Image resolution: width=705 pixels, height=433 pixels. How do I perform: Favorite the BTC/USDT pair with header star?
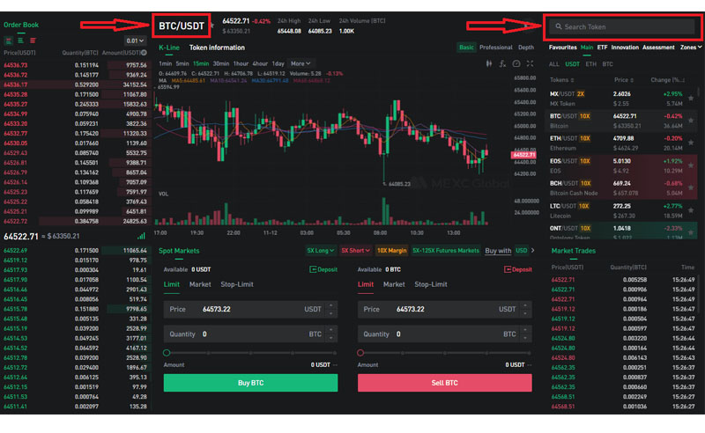pos(212,26)
